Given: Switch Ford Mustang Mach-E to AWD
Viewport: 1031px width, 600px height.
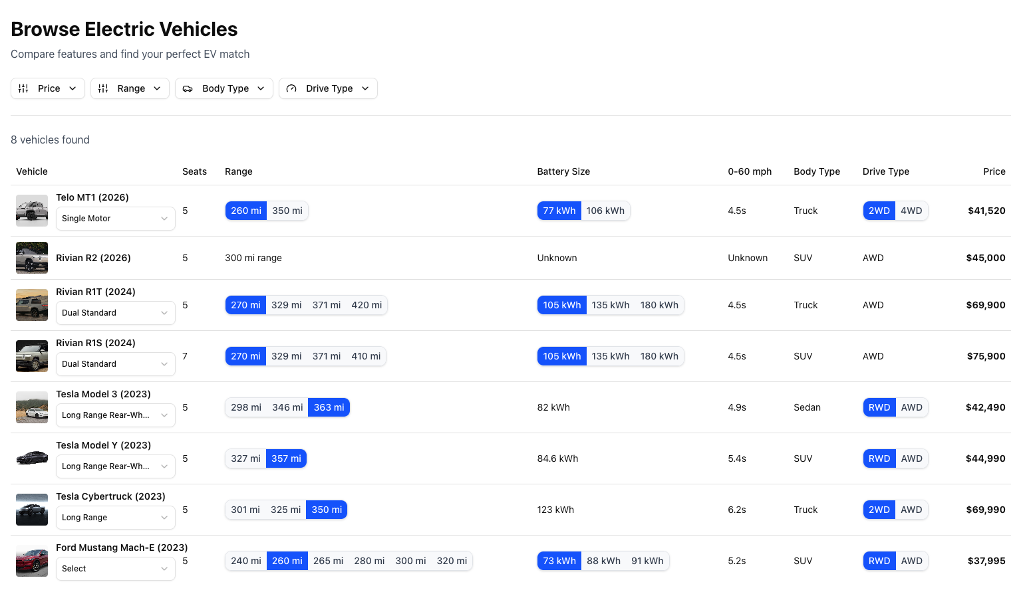Looking at the screenshot, I should [x=911, y=561].
